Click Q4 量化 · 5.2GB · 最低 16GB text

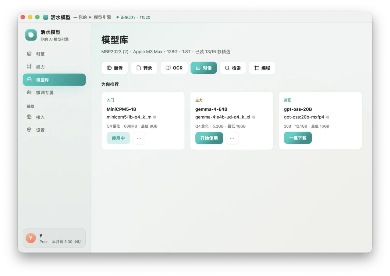tap(220, 126)
